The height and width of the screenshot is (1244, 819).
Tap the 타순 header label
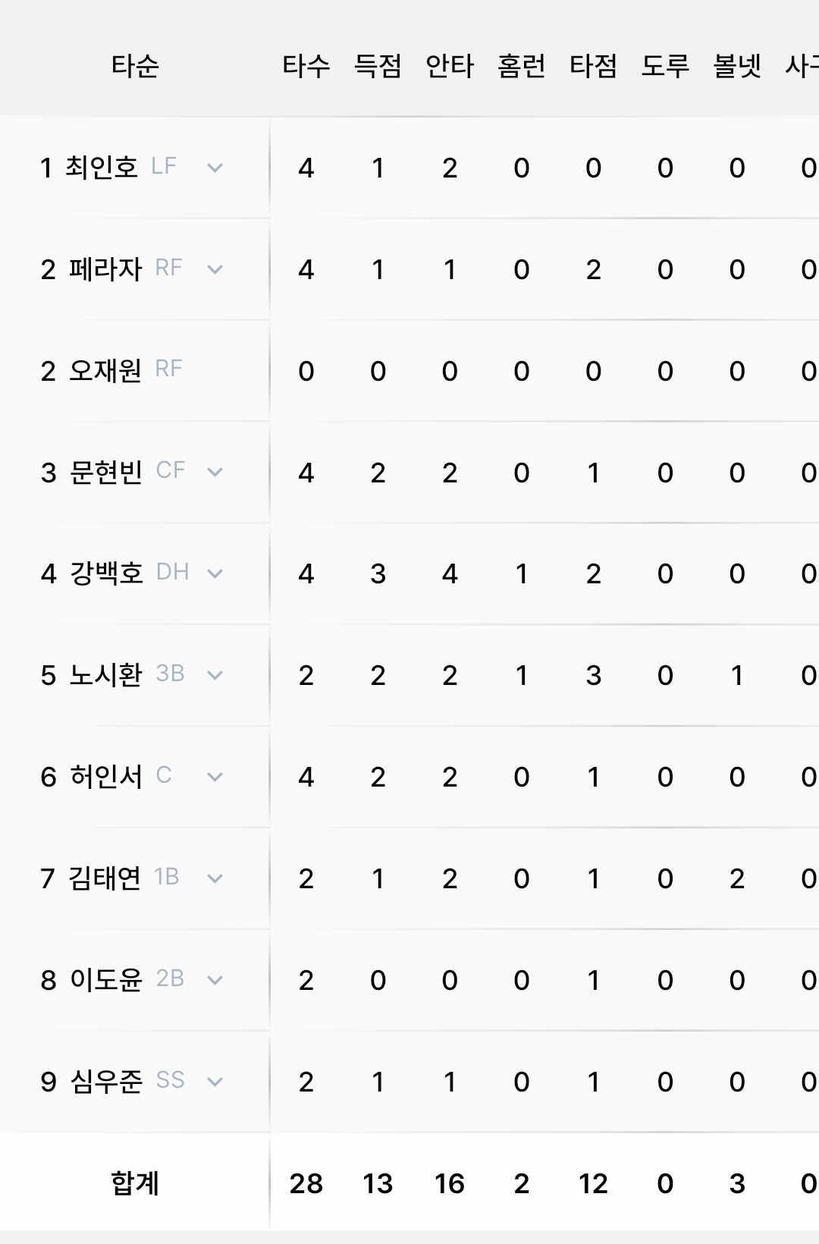pyautogui.click(x=135, y=66)
